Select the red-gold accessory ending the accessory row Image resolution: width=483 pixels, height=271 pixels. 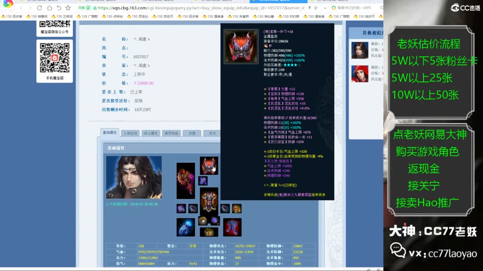[x=237, y=209]
